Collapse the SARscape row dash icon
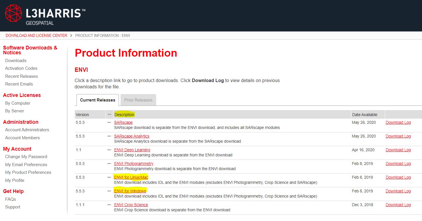This screenshot has height=221, width=422. pos(109,122)
